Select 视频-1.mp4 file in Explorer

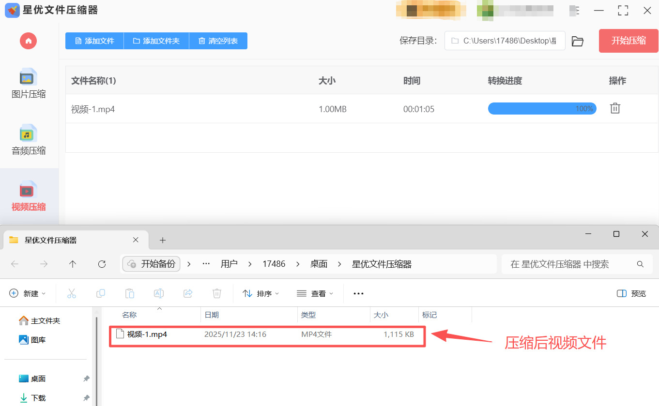click(x=267, y=334)
